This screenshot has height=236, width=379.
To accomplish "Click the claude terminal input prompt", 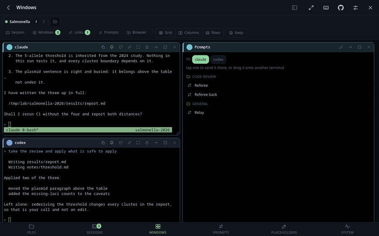I will [x=10, y=125].
